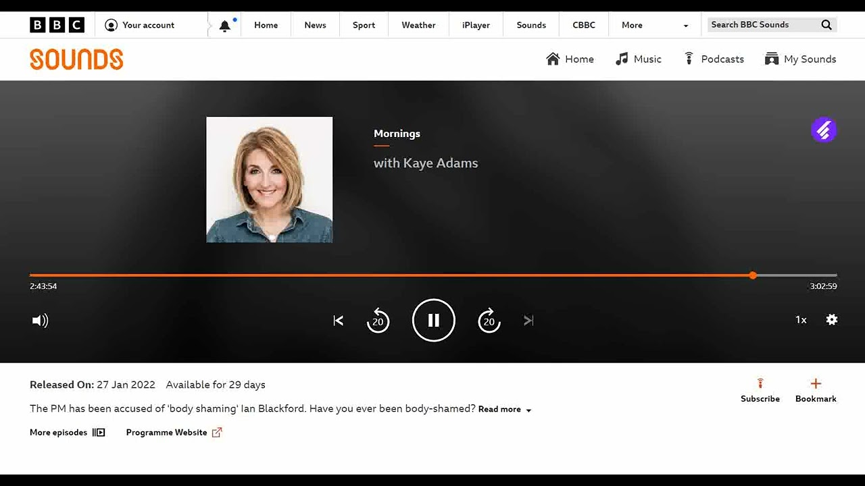Open player settings gear

click(x=832, y=320)
